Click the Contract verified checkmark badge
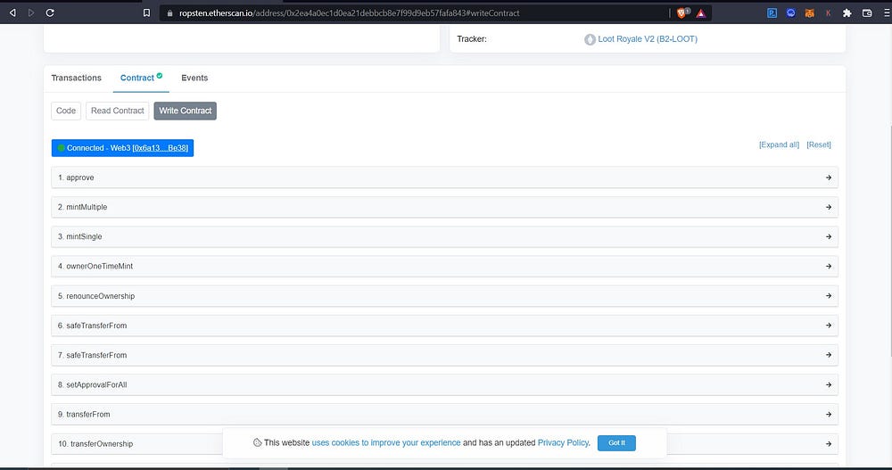 [160, 75]
